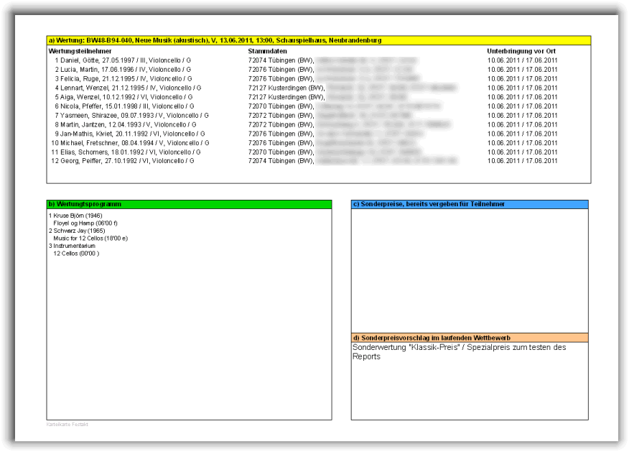Image resolution: width=629 pixels, height=452 pixels.
Task: Click the yellow 'a) Wertung' header bar
Action: [x=318, y=41]
